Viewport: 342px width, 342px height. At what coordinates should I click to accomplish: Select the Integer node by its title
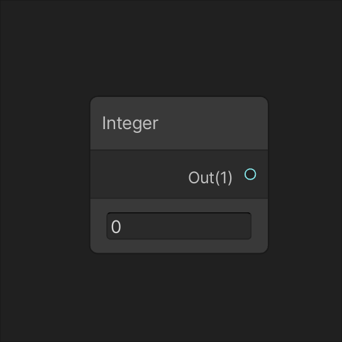pyautogui.click(x=130, y=123)
